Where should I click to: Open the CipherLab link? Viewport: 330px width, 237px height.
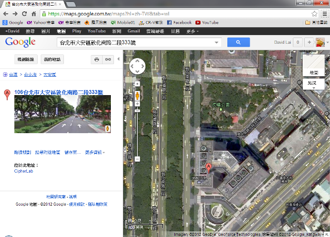click(x=24, y=171)
